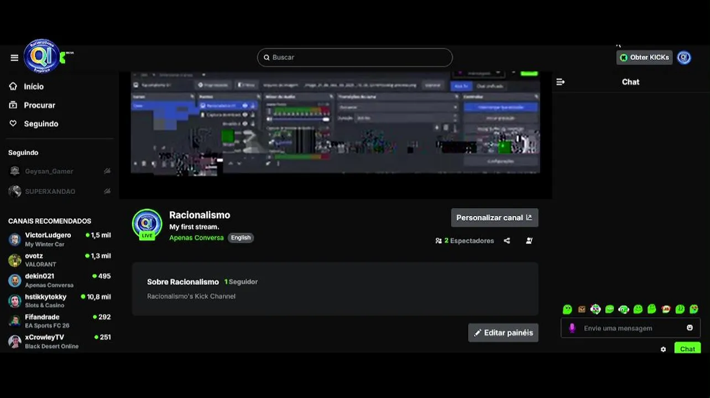Viewport: 710px width, 398px height.
Task: Click Obter KICKs button
Action: point(644,57)
